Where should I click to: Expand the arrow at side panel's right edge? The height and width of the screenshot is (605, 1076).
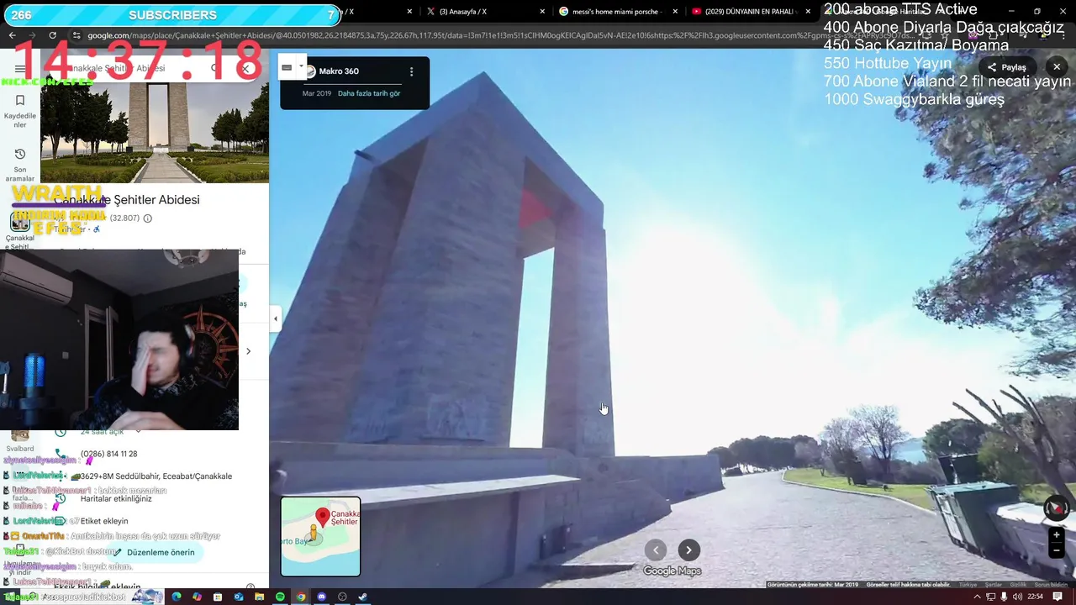[248, 351]
